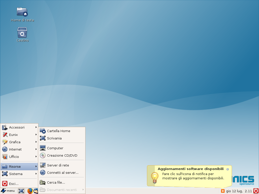Click the lightbulb icon in update notification

pyautogui.click(x=155, y=178)
